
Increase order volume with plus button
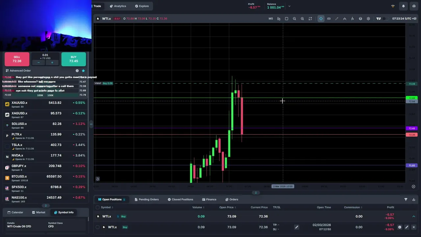(x=52, y=63)
